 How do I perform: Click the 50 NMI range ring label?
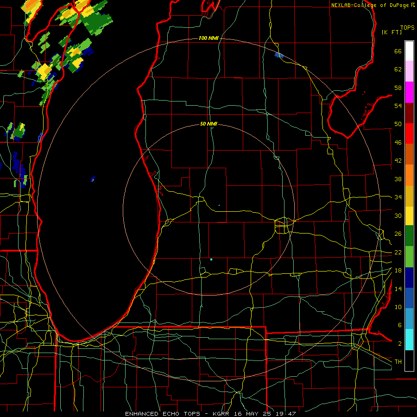(208, 124)
